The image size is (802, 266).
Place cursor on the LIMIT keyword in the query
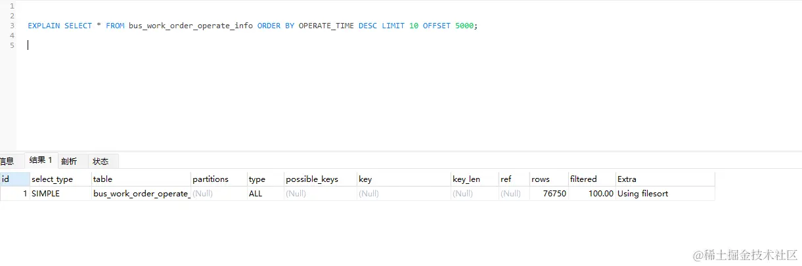tap(393, 26)
